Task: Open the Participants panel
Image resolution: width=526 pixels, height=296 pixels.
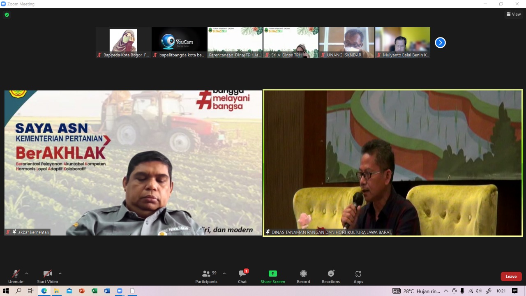Action: click(207, 276)
